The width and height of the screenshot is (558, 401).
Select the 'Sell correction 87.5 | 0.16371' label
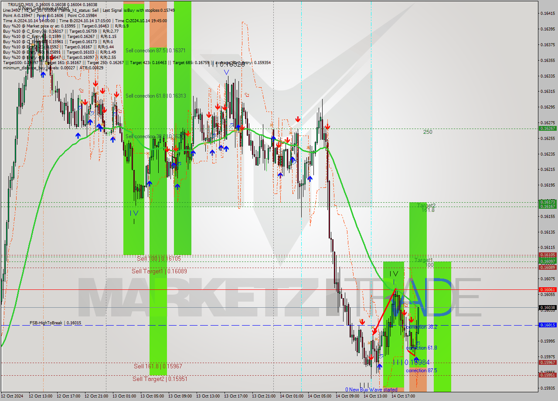click(x=156, y=51)
